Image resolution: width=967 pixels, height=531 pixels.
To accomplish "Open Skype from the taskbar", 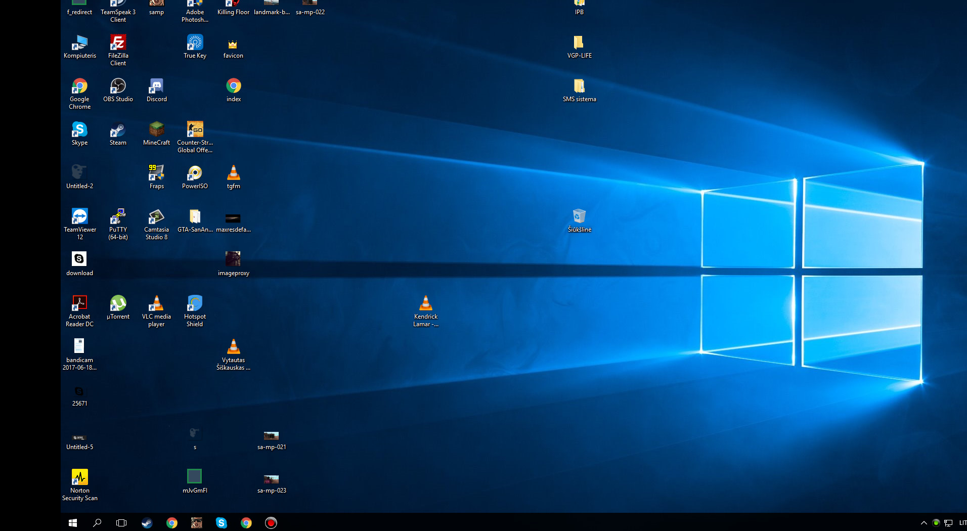I will pyautogui.click(x=221, y=522).
